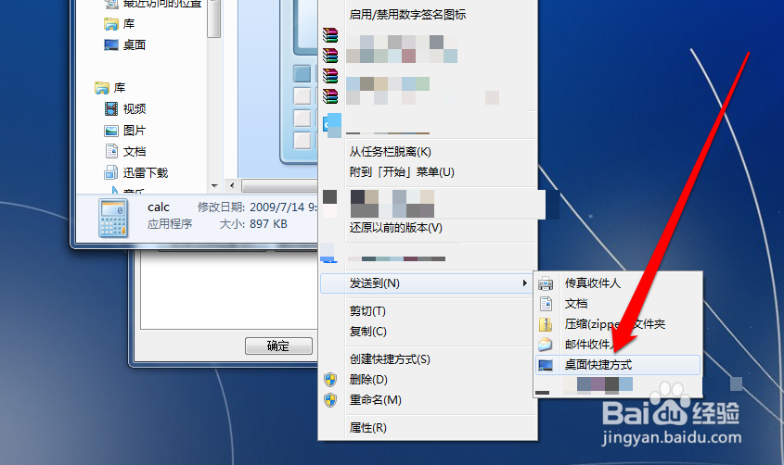Click the navigation pane scroll down arrow

(214, 186)
